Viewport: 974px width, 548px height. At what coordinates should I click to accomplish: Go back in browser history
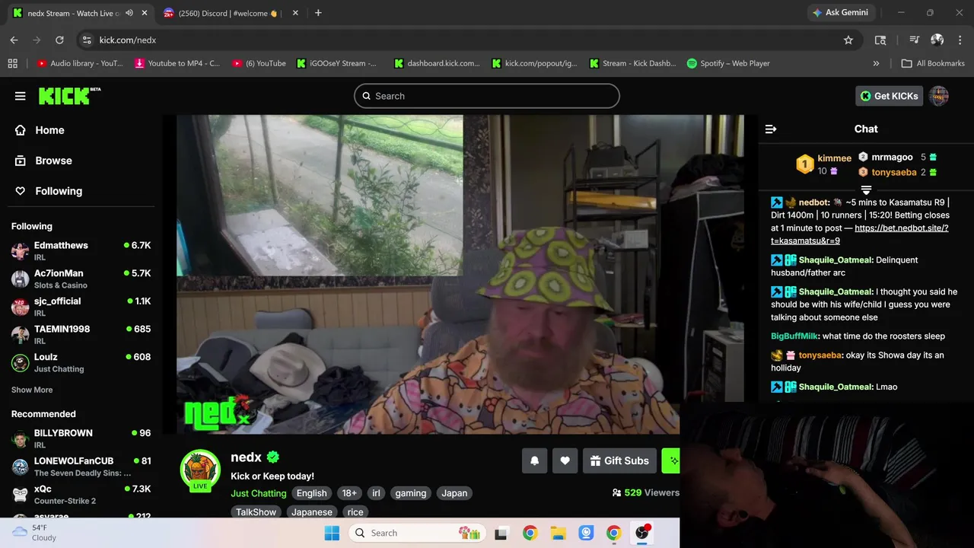pos(14,40)
